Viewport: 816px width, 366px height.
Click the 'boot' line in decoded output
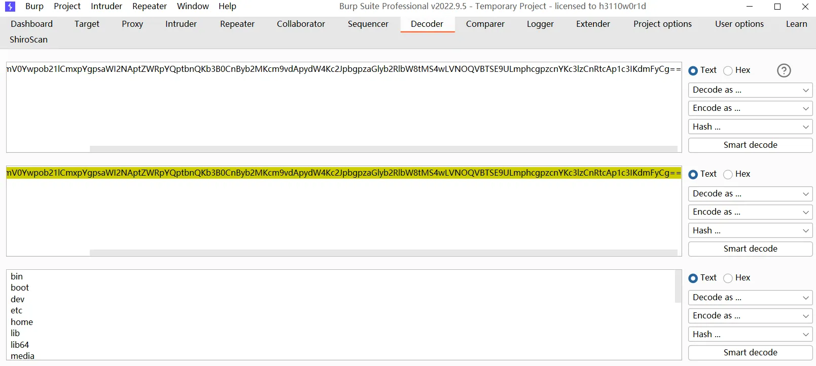(20, 288)
